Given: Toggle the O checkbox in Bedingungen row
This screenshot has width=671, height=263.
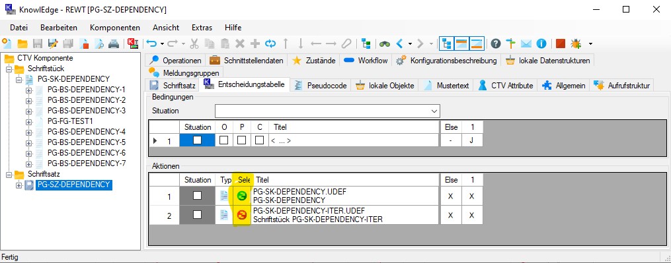Looking at the screenshot, I should pyautogui.click(x=224, y=140).
